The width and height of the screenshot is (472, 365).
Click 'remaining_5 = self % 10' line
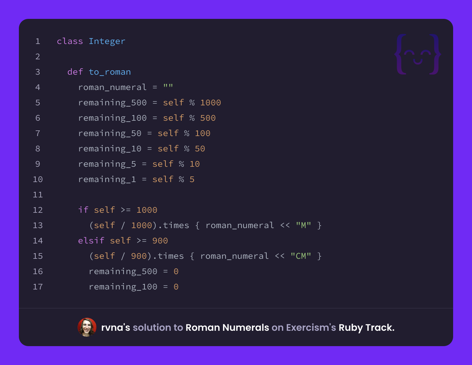click(139, 164)
